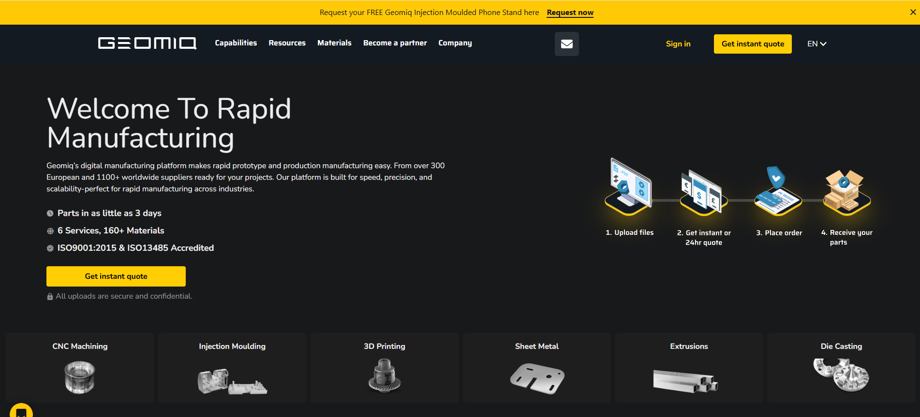This screenshot has height=417, width=920.
Task: Open the yellow chat widget icon
Action: coord(21,411)
